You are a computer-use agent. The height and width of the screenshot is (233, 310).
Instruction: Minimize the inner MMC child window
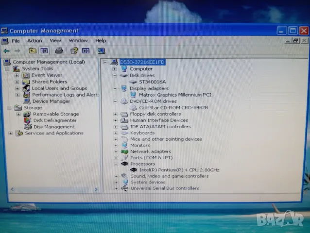point(288,41)
